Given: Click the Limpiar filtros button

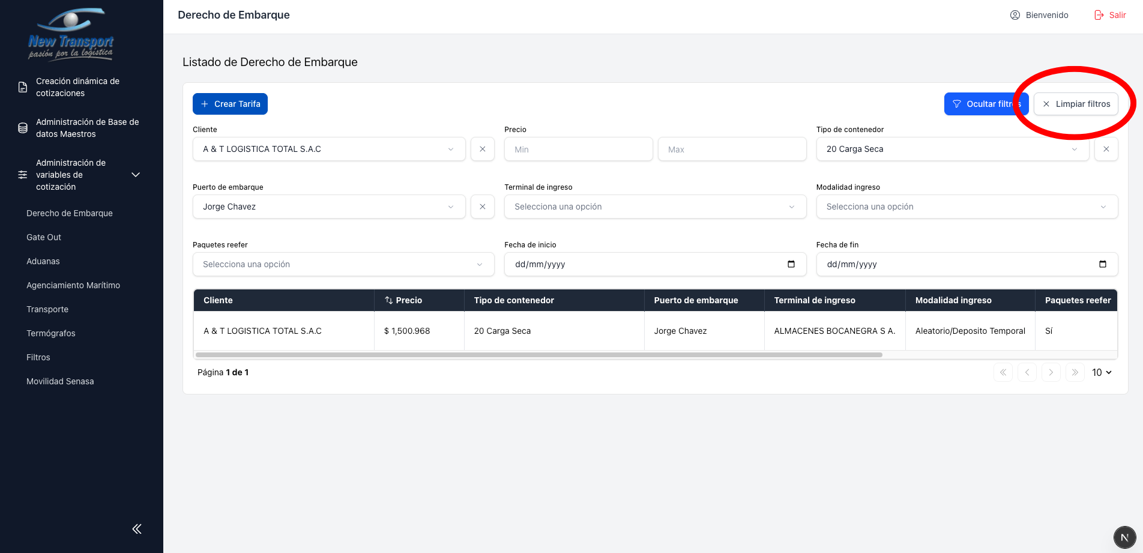Looking at the screenshot, I should [x=1076, y=104].
